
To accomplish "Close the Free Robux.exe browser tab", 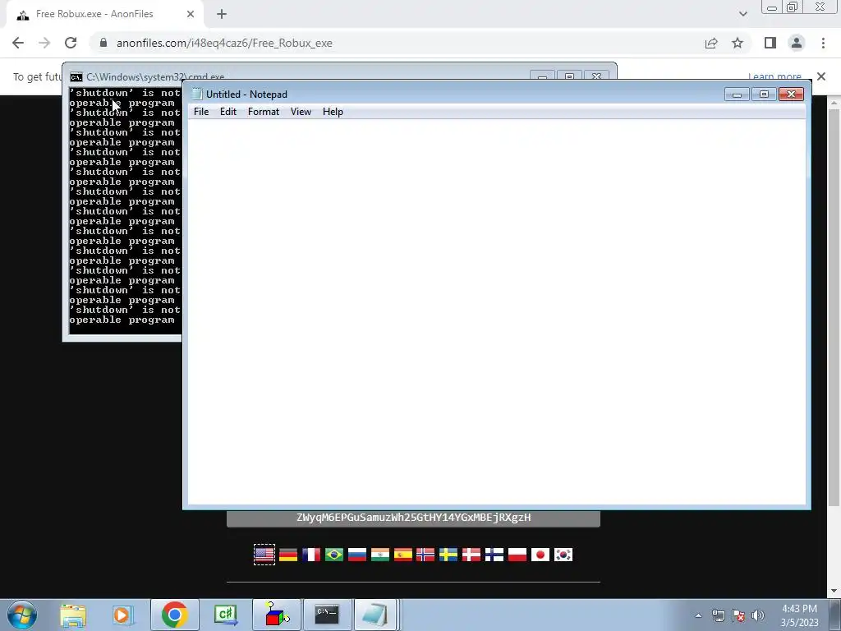I will [x=191, y=15].
